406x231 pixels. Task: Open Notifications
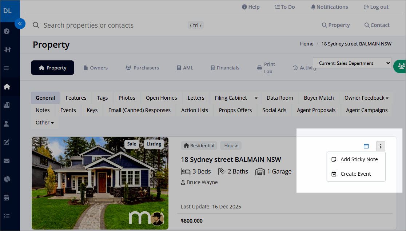[329, 7]
